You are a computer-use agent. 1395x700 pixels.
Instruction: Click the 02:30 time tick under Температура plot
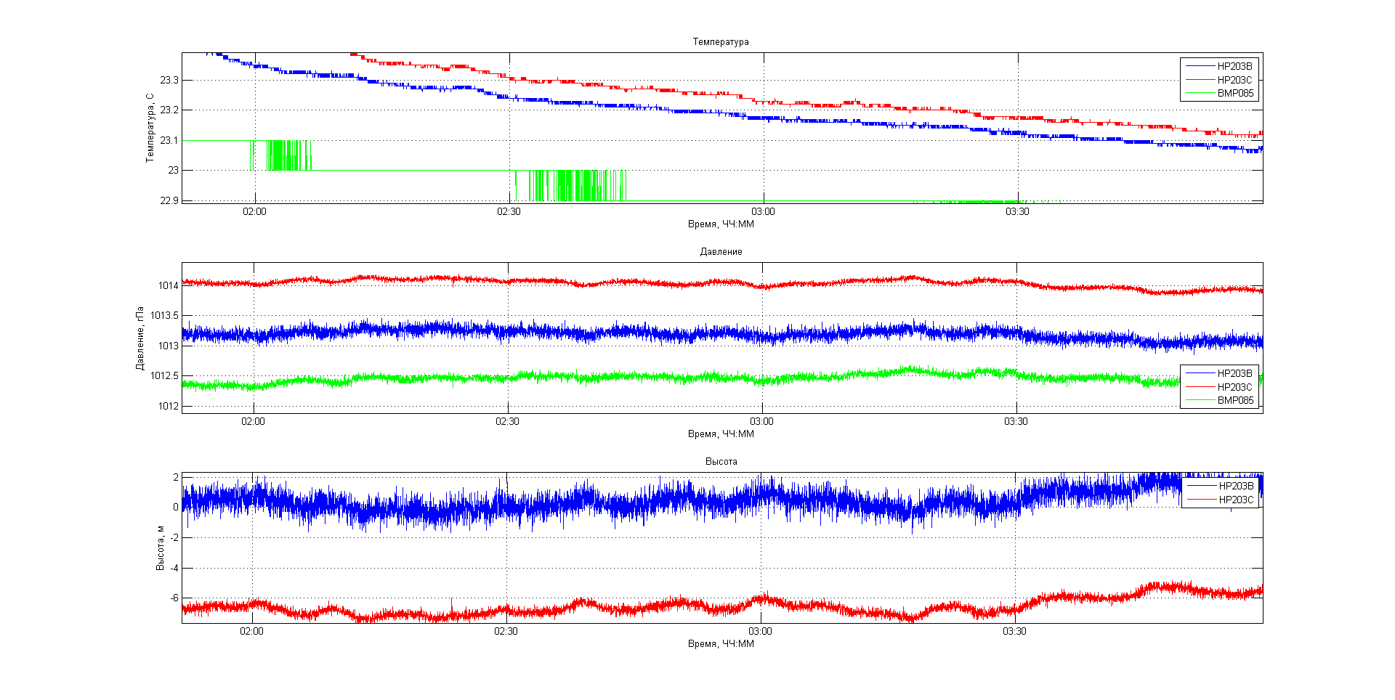tap(509, 212)
